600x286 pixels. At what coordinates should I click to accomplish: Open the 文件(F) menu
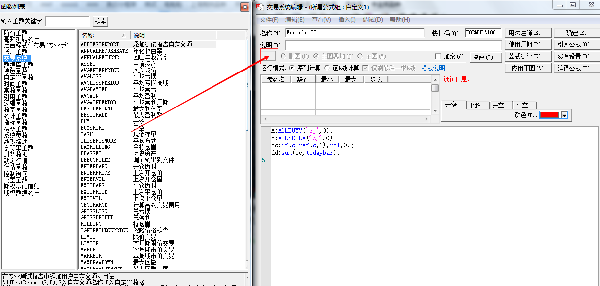tap(269, 20)
